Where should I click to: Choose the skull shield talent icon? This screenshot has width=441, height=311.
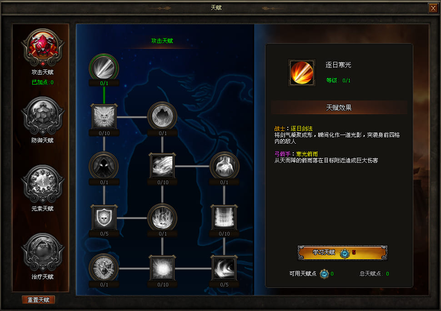coord(104,217)
